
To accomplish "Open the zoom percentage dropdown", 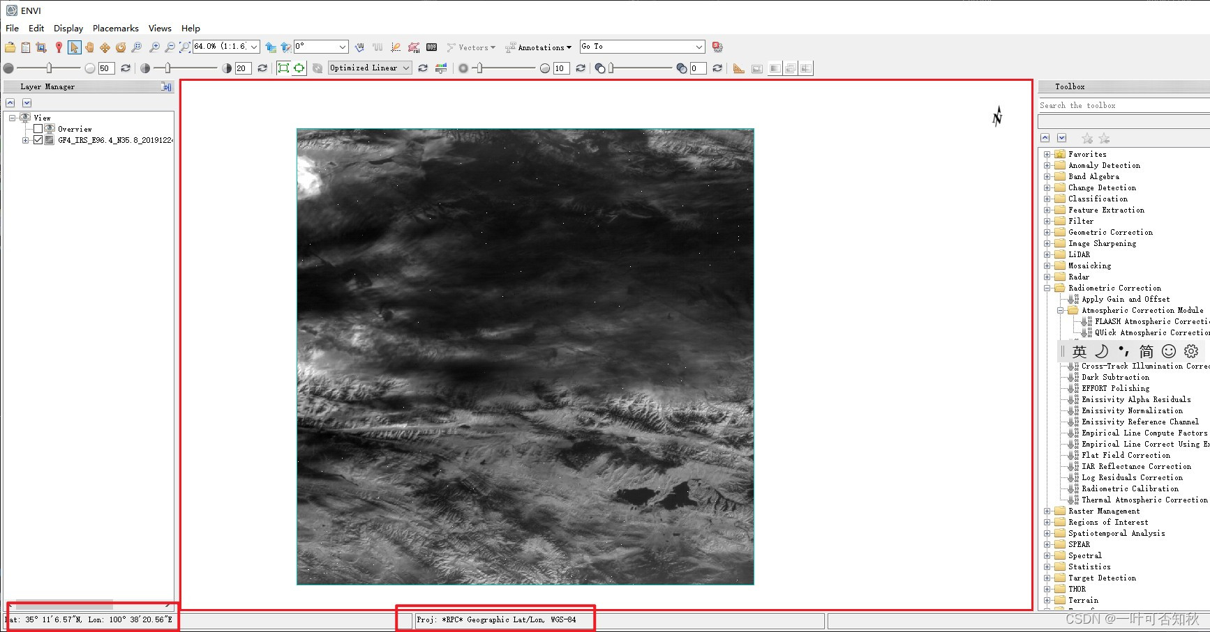I will 254,47.
